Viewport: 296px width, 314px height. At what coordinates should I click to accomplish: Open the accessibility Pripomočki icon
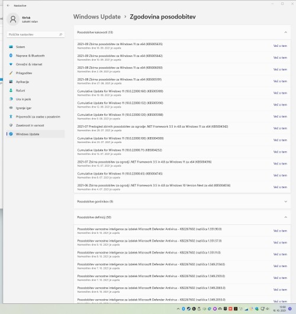(x=11, y=116)
